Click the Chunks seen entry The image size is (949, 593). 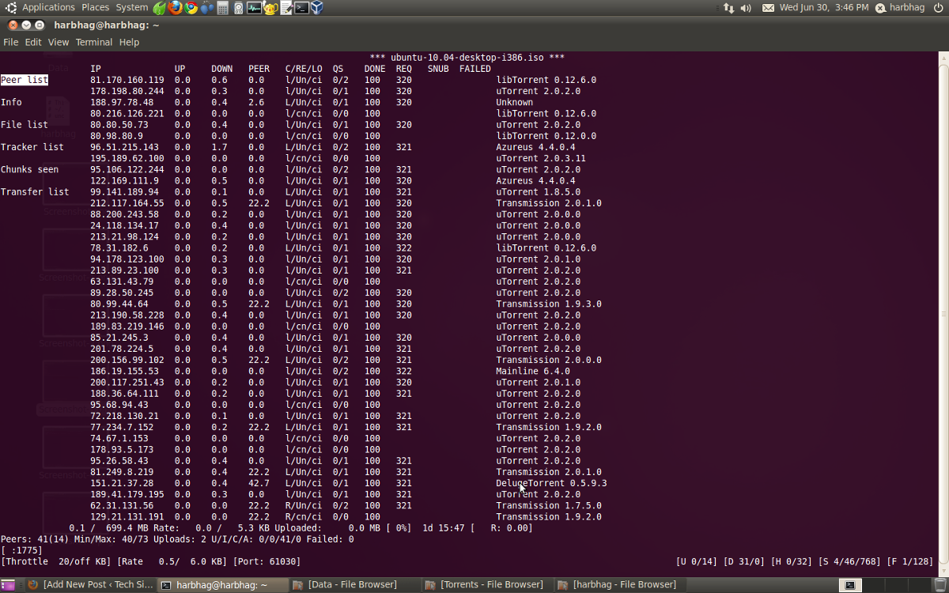[x=29, y=169]
